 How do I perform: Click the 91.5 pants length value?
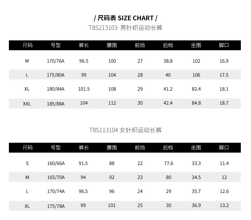pyautogui.click(x=83, y=163)
